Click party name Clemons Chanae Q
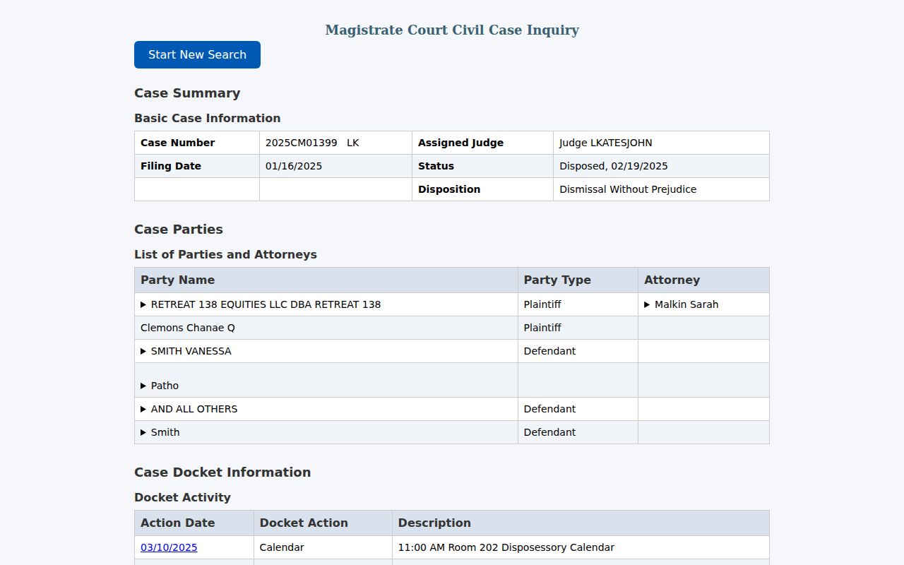Image resolution: width=904 pixels, height=565 pixels. tap(188, 328)
